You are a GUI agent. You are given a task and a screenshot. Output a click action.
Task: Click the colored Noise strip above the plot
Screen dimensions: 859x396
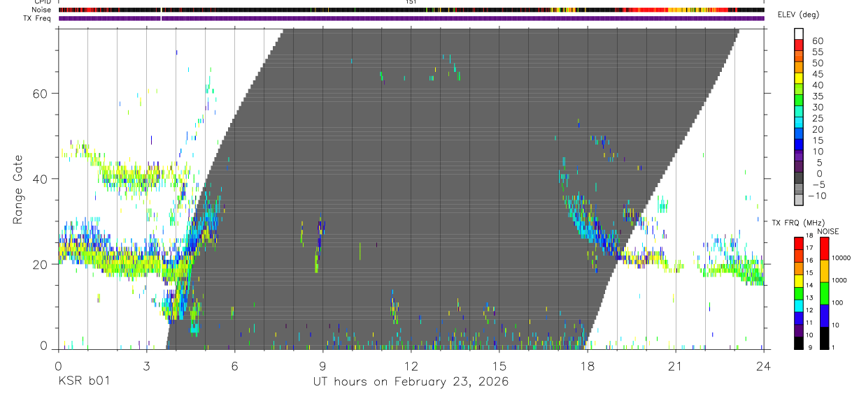411,10
